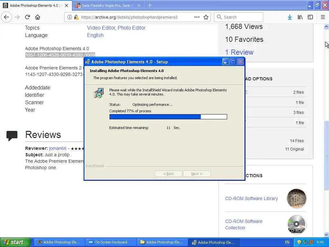Click the disabled Back button in Setup

(x=168, y=174)
